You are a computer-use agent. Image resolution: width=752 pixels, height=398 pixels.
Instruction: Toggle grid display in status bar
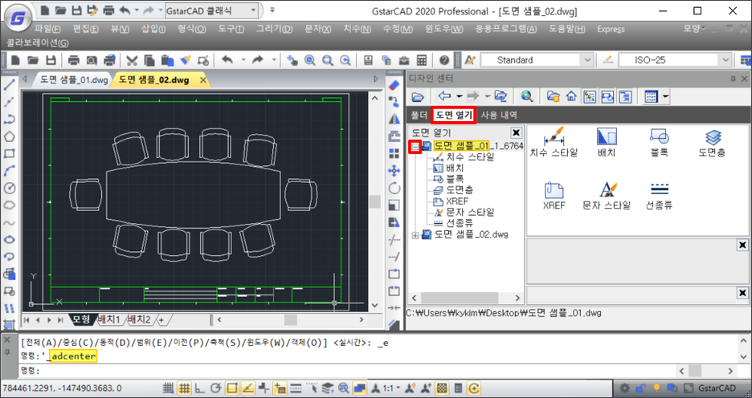184,388
